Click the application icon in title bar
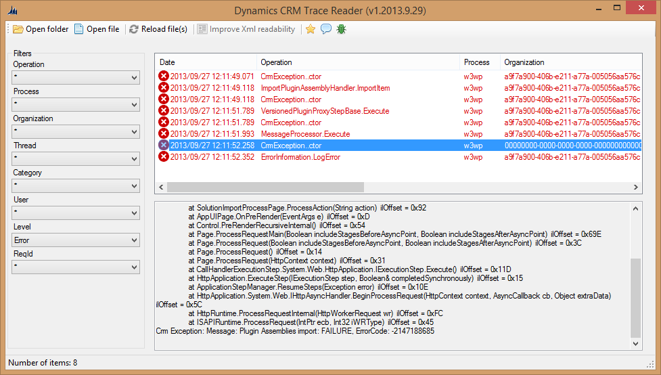The width and height of the screenshot is (661, 375). (x=13, y=10)
